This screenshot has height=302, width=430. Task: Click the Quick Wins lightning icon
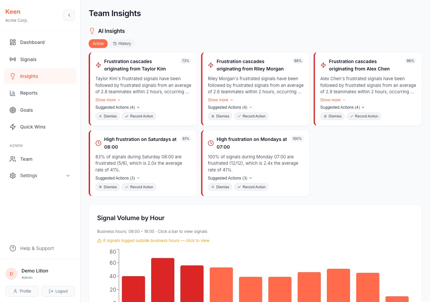coord(13,127)
